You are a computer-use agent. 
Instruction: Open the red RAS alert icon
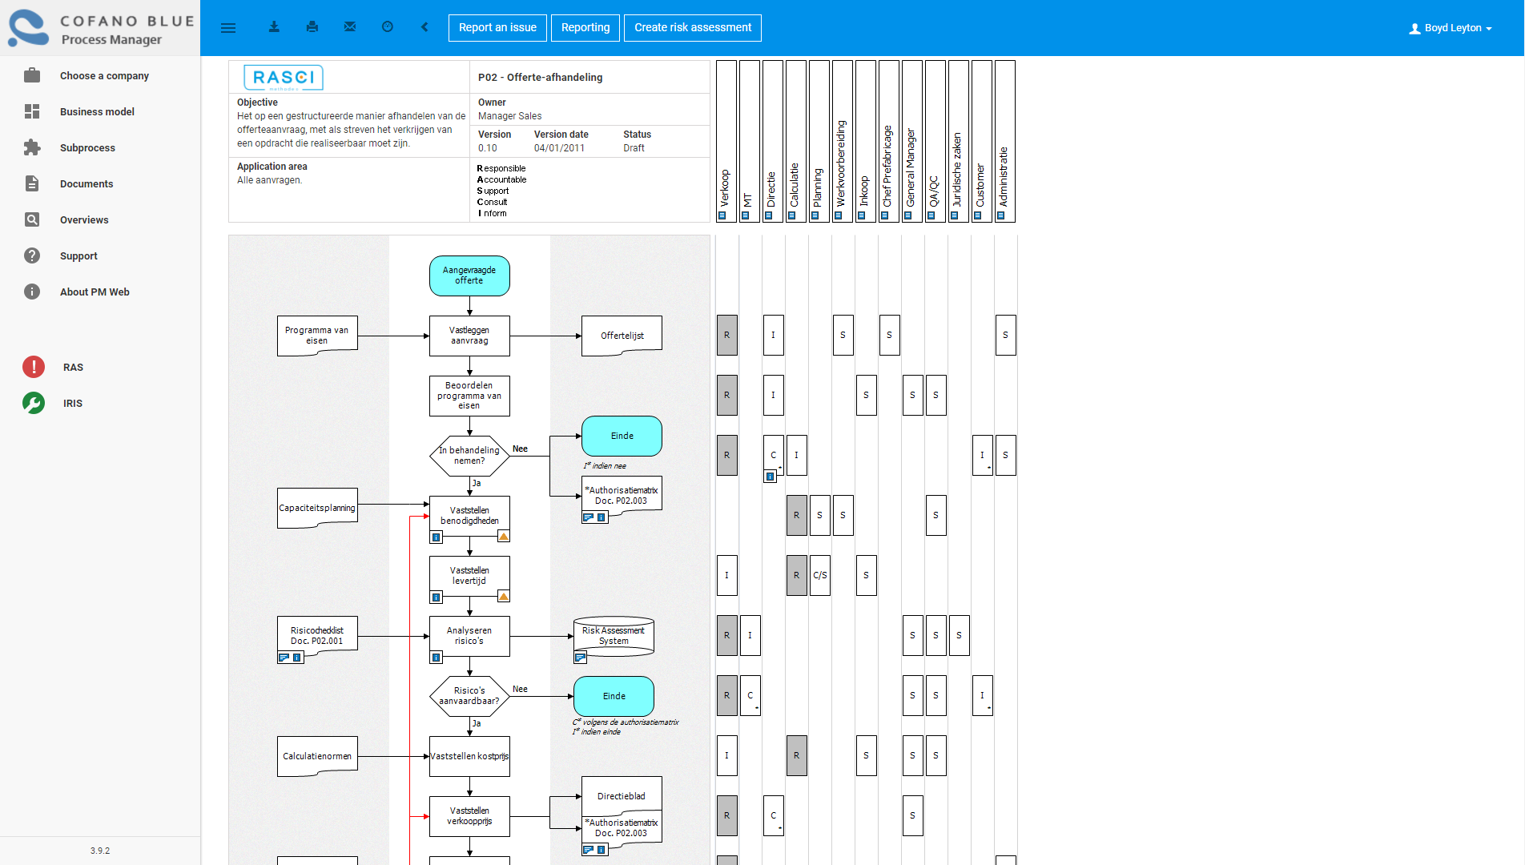(x=34, y=367)
